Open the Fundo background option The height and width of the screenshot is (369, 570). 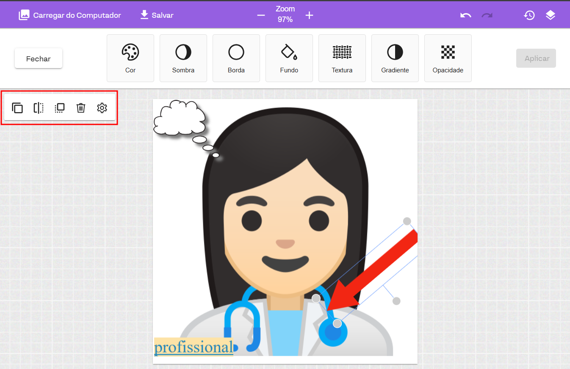[289, 58]
